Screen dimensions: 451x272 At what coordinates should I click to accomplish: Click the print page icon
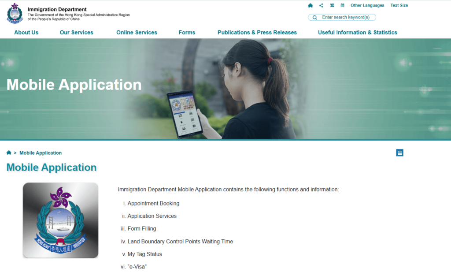click(399, 153)
